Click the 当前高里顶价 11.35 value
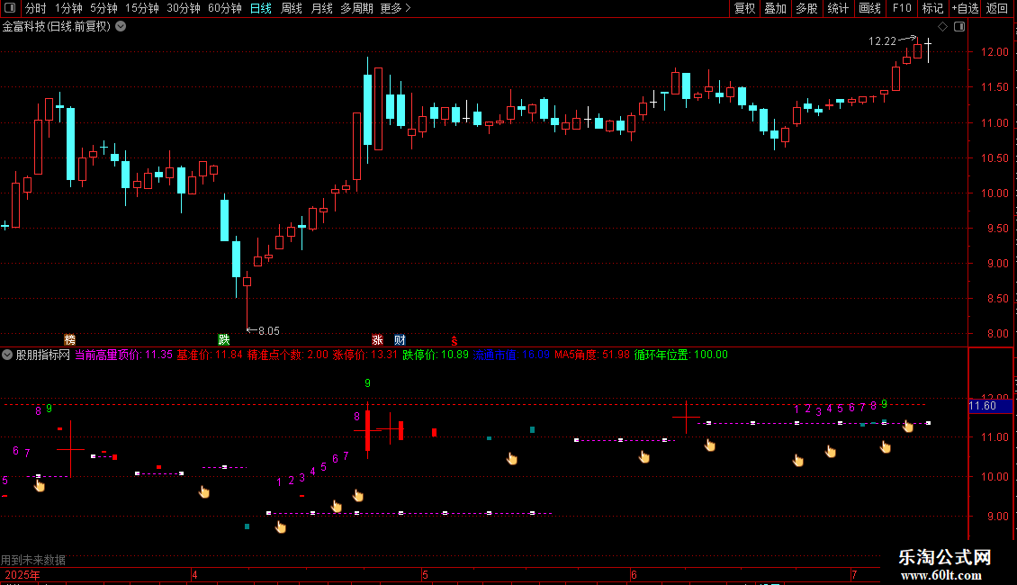Viewport: 1017px width, 585px height. pos(123,355)
